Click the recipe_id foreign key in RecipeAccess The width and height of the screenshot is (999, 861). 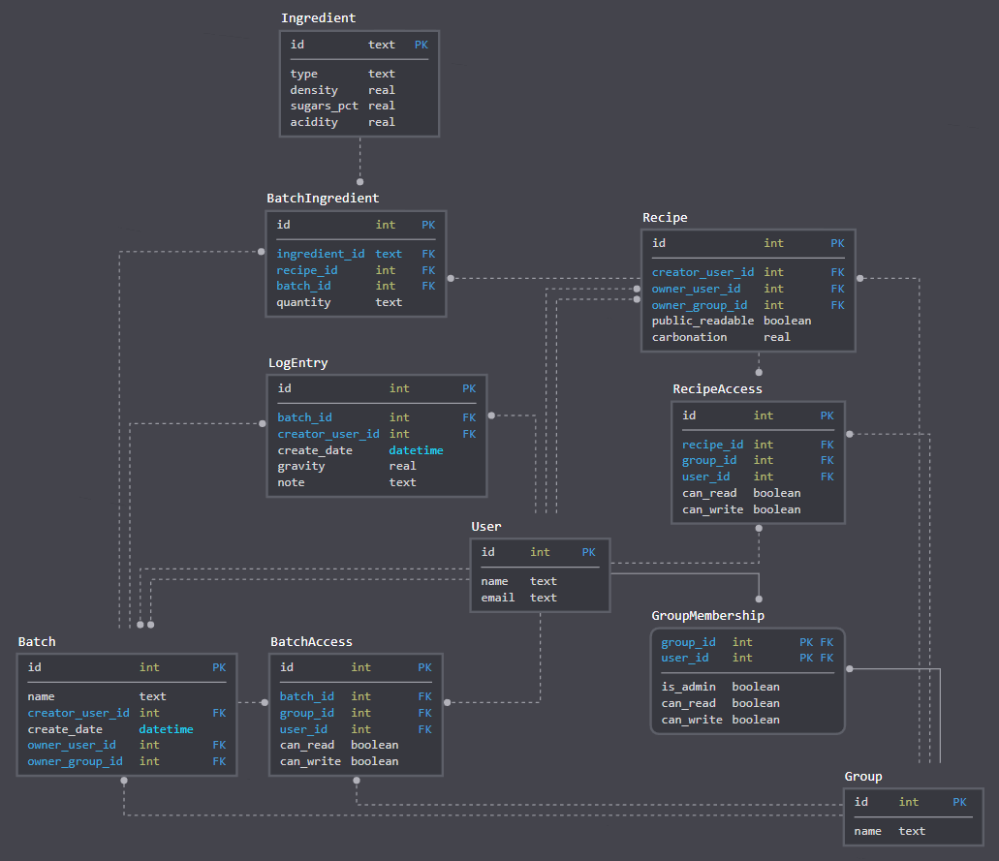tap(712, 444)
